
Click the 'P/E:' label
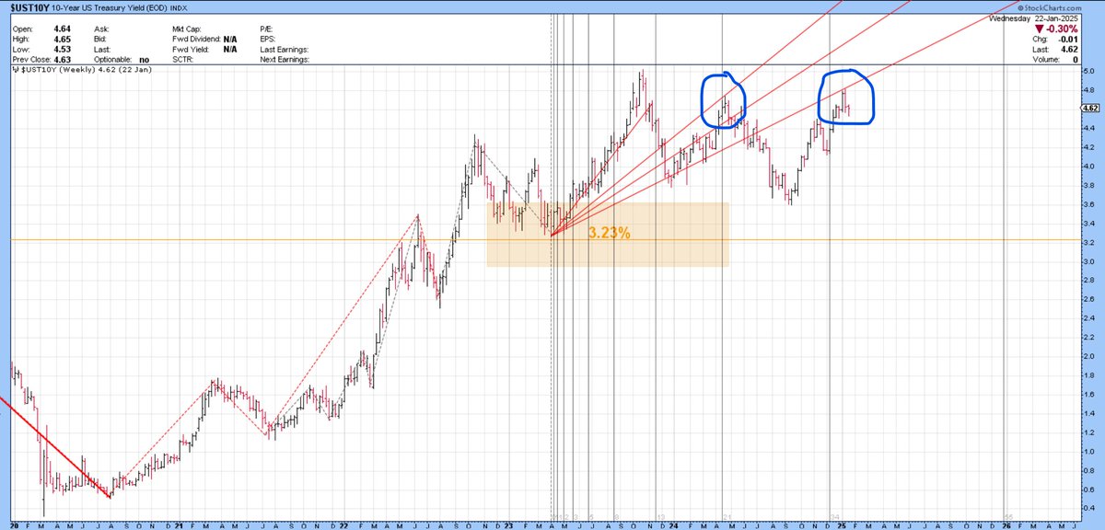(x=268, y=29)
